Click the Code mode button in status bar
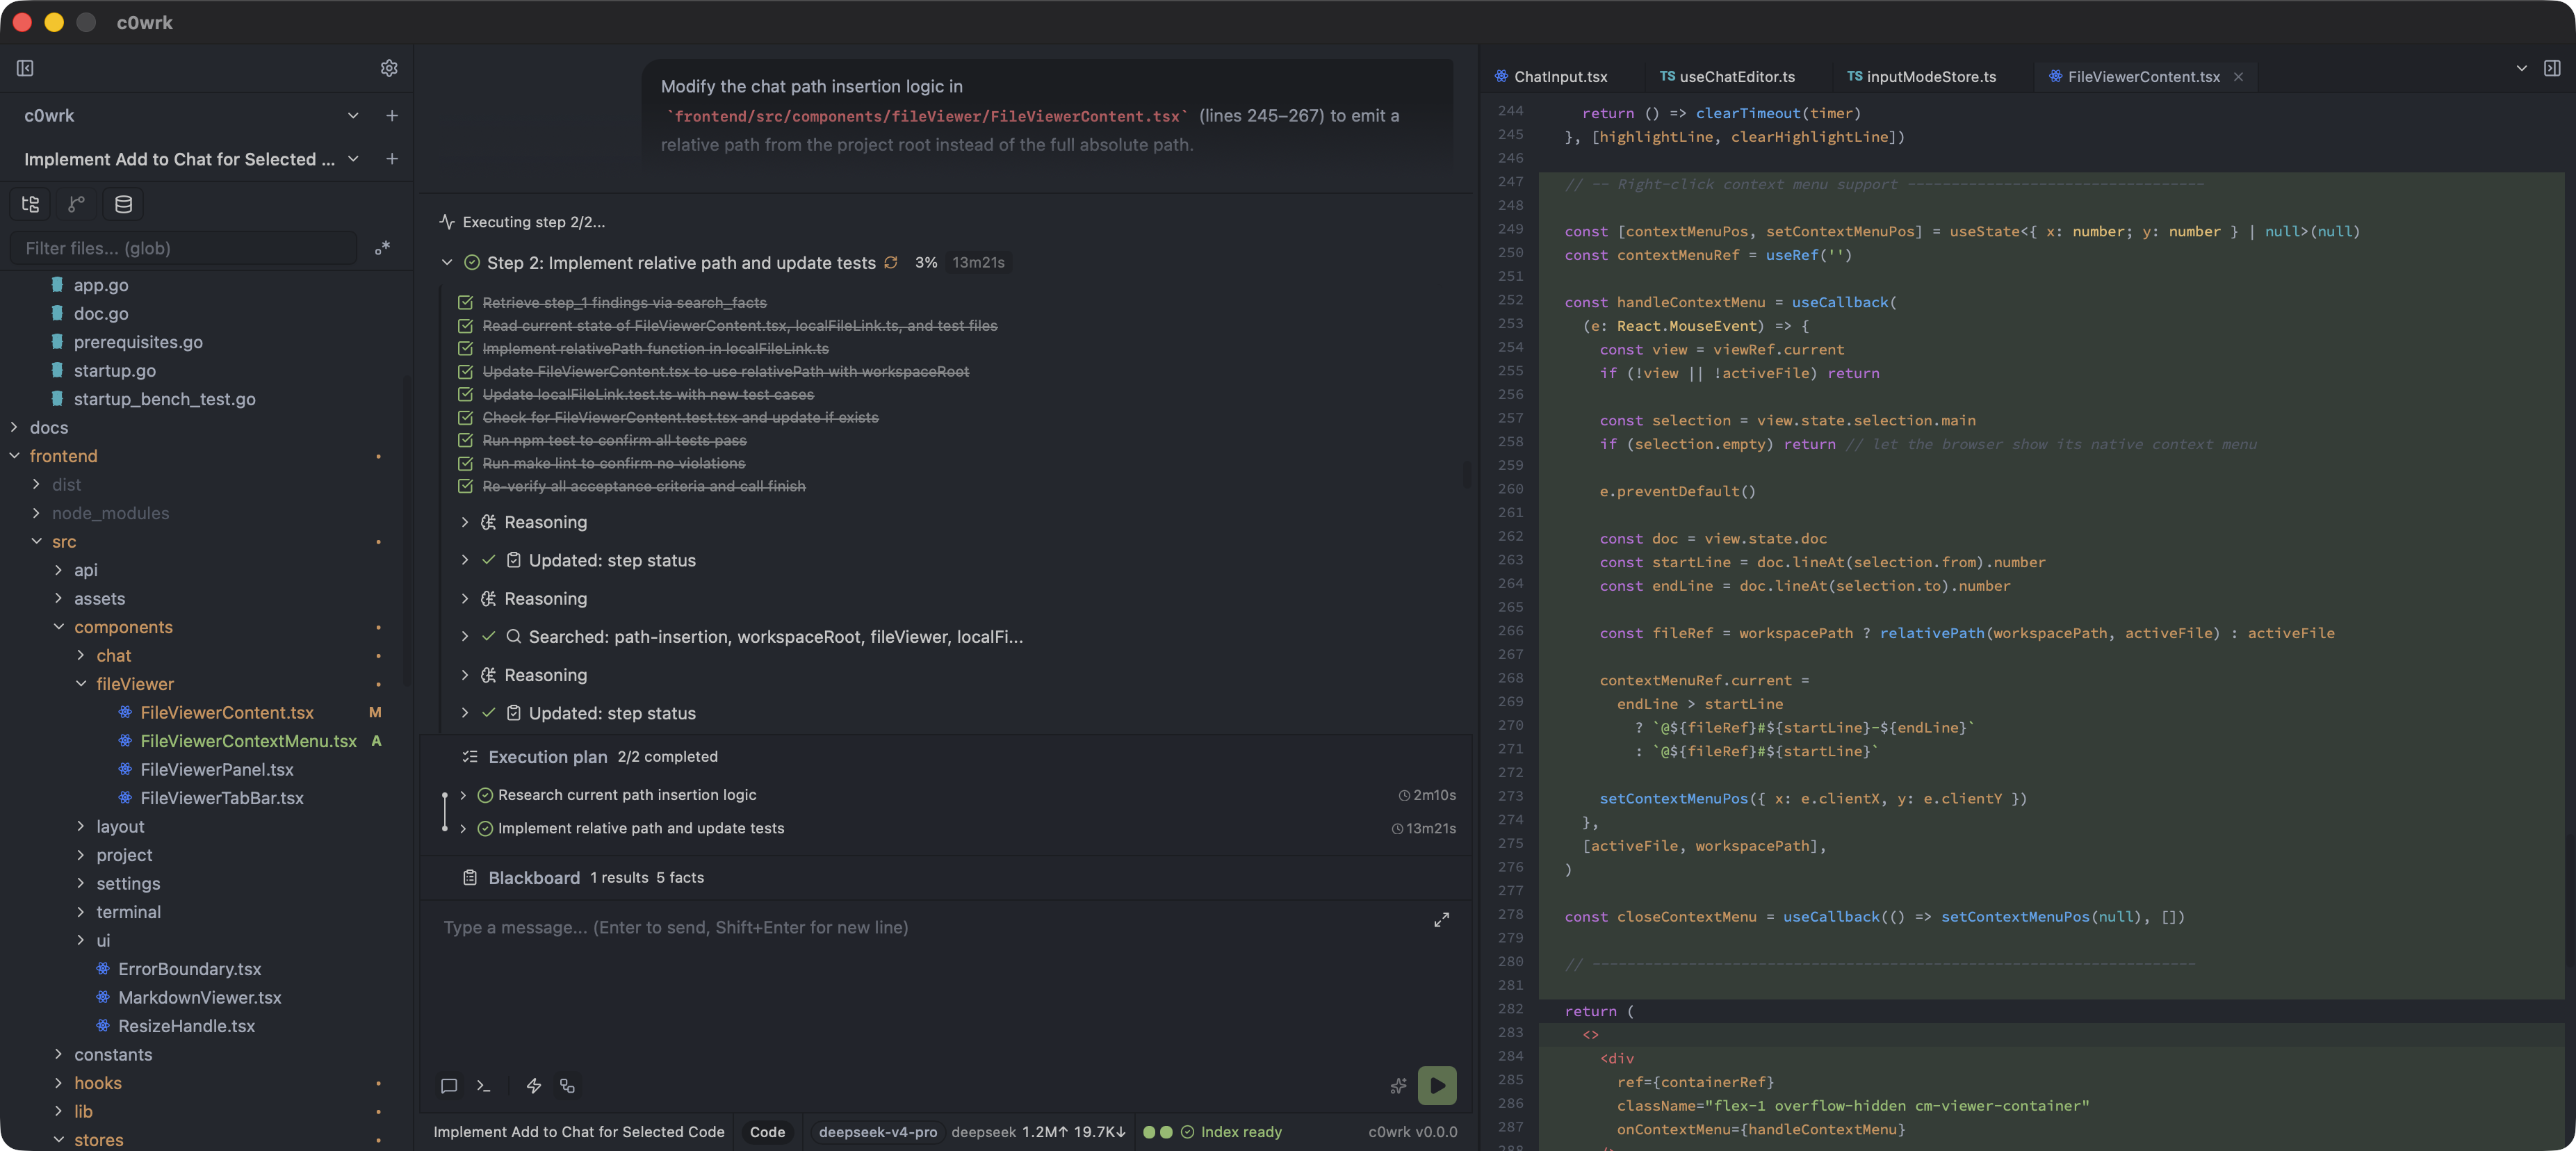2576x1151 pixels. pyautogui.click(x=767, y=1131)
